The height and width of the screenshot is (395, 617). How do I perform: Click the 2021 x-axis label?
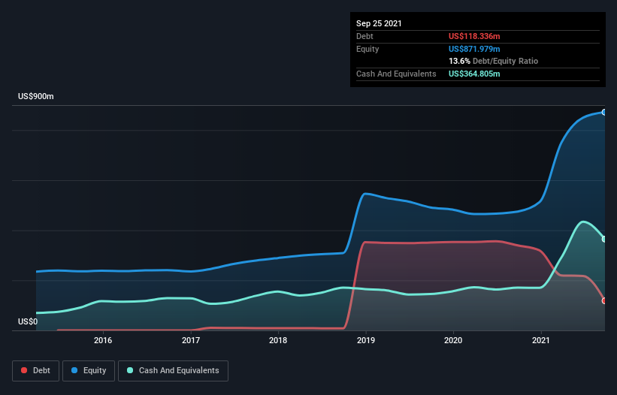[540, 340]
